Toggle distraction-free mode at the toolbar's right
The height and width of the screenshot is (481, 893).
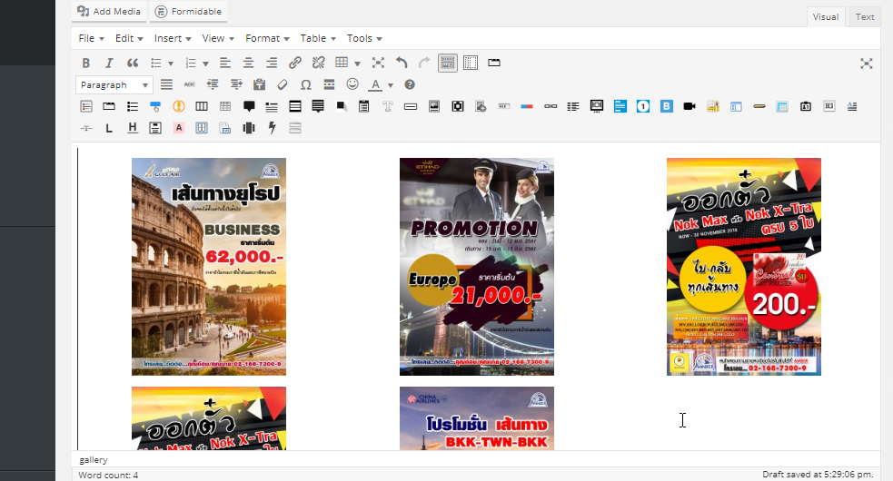(867, 64)
